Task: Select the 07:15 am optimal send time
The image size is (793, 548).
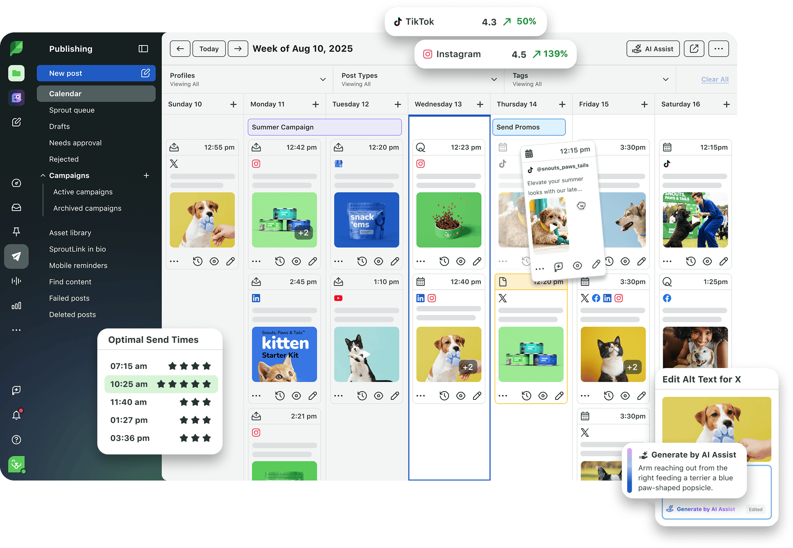Action: pyautogui.click(x=161, y=366)
